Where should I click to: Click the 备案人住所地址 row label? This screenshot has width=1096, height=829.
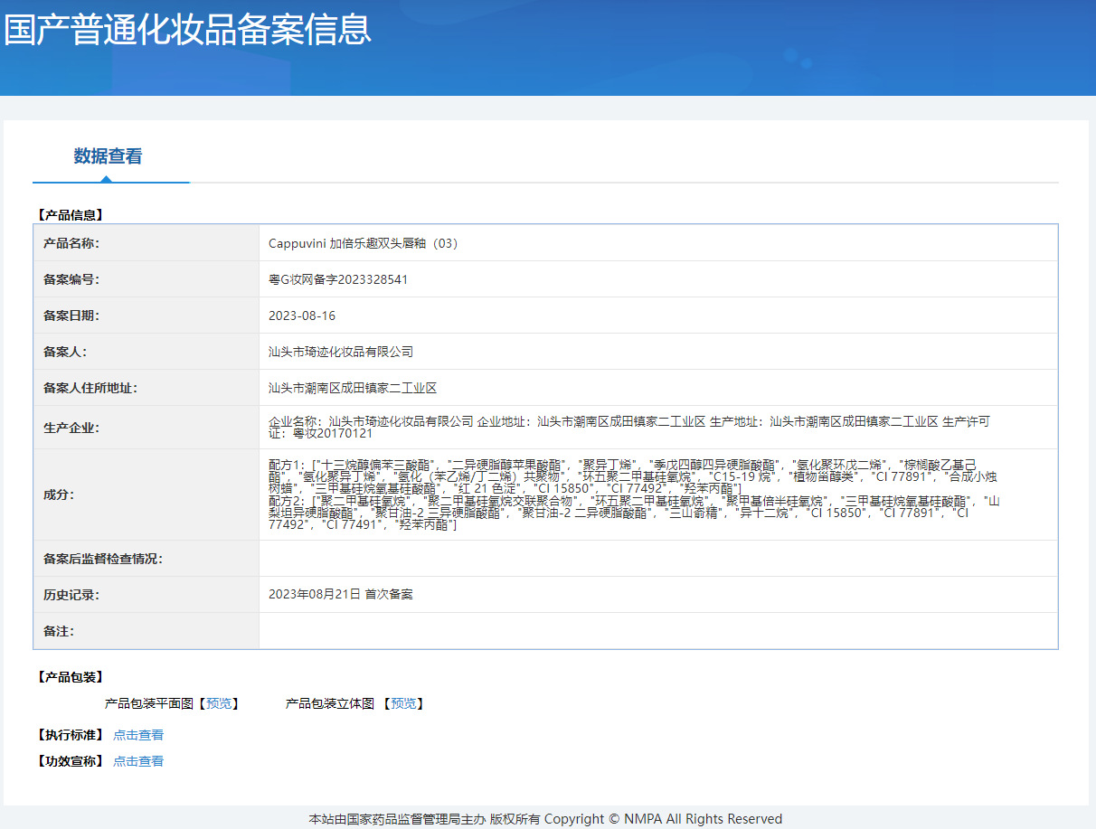90,388
